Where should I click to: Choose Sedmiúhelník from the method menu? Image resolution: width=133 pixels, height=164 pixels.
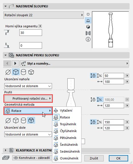click(67, 151)
